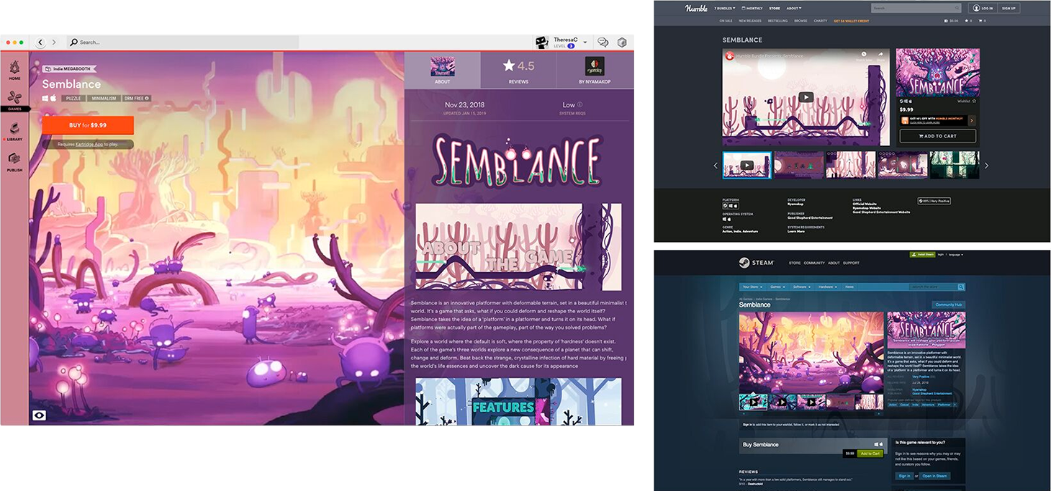
Task: Click the Install Steam button
Action: pos(921,255)
